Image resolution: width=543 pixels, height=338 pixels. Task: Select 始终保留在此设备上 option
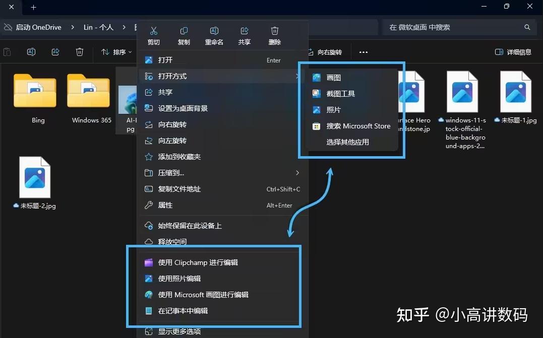coord(222,226)
